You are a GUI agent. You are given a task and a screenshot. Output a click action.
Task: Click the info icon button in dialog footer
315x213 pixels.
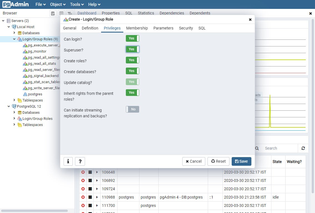[68, 161]
